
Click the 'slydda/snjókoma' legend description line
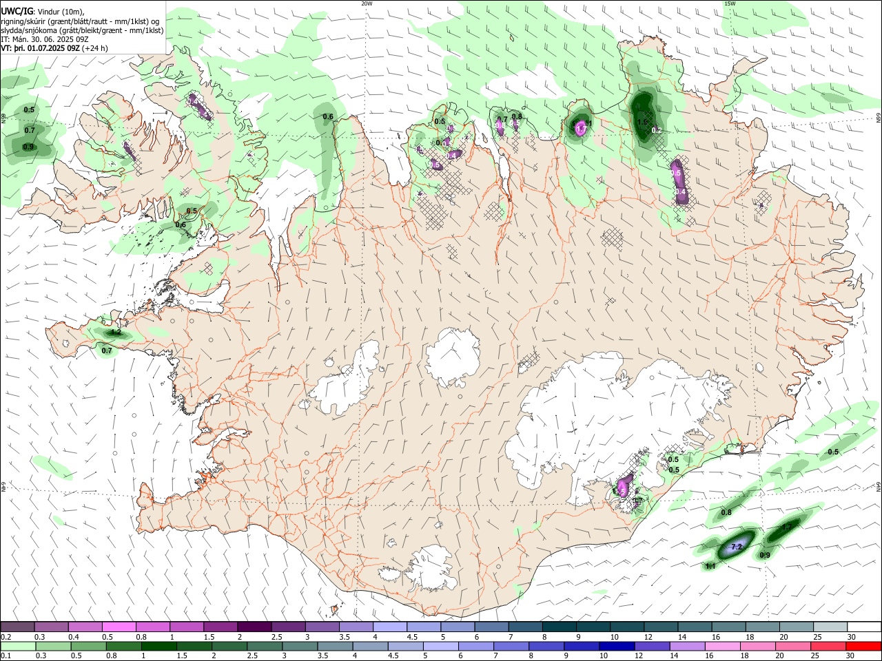click(82, 30)
